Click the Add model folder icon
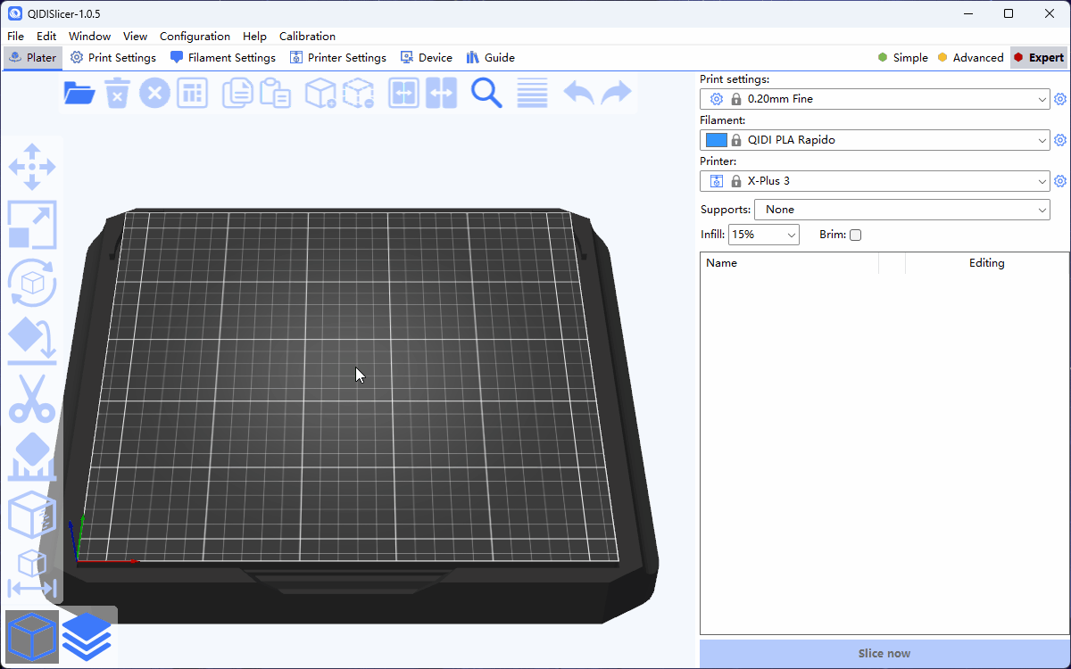The height and width of the screenshot is (669, 1071). [79, 93]
